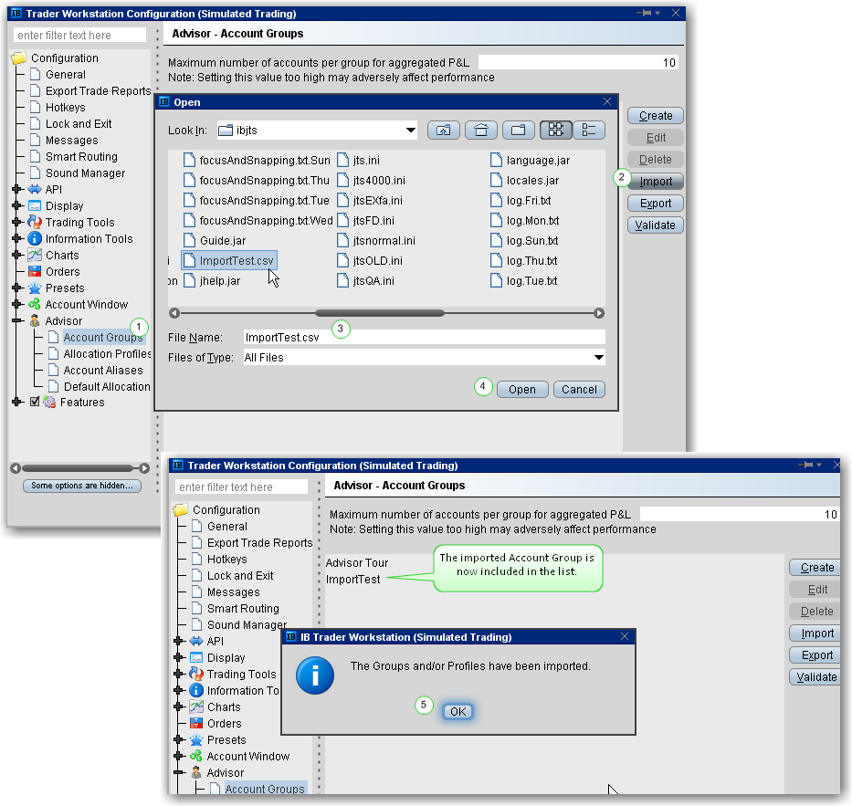Click the Charts icon in rear config window
852x806 pixels.
(35, 255)
